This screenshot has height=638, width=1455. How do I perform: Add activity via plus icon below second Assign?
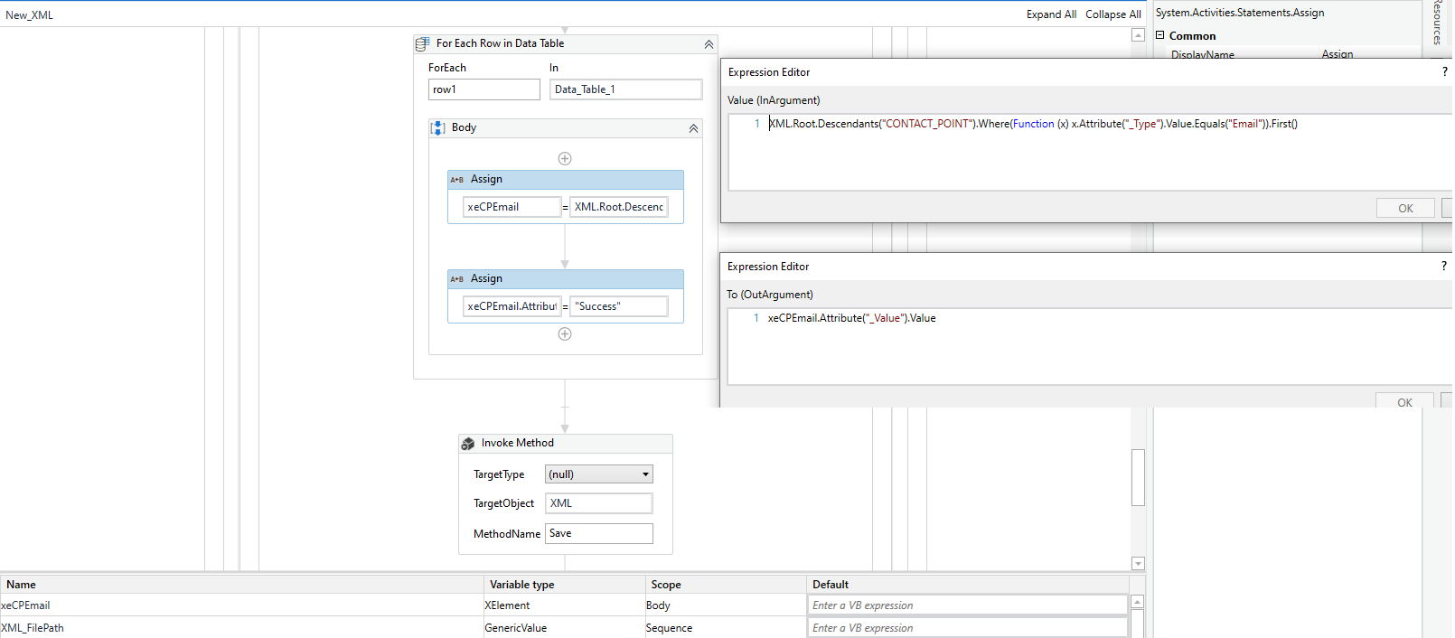565,334
